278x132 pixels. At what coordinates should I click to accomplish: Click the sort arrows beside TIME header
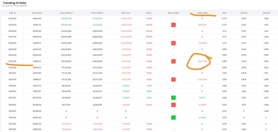coord(15,13)
